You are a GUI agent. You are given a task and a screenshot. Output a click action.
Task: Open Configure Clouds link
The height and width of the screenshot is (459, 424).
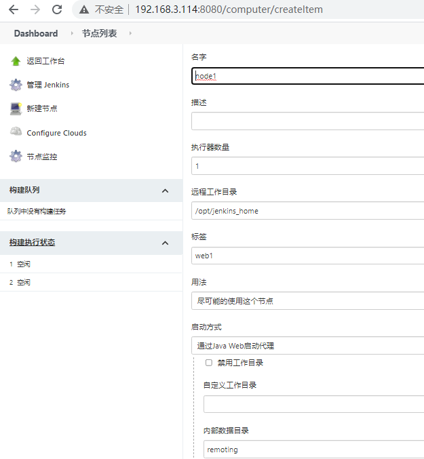point(56,133)
